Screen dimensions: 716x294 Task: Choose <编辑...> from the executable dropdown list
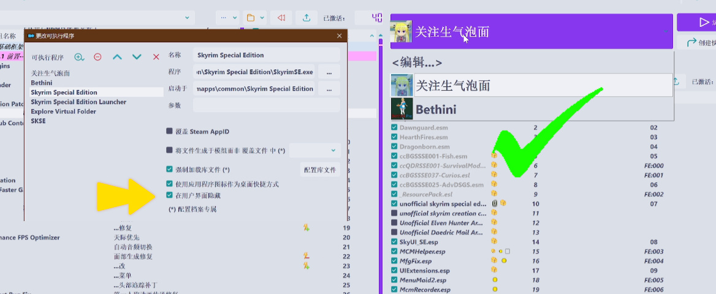(x=417, y=62)
